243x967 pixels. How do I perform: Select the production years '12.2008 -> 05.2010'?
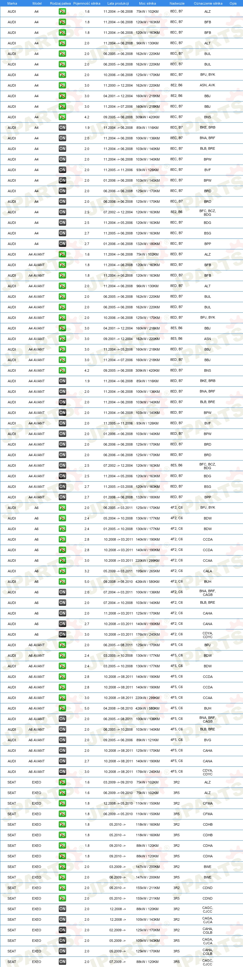tap(118, 804)
